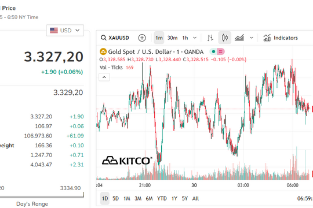Select the 6M range tab
This screenshot has height=208, width=313.
click(x=149, y=198)
